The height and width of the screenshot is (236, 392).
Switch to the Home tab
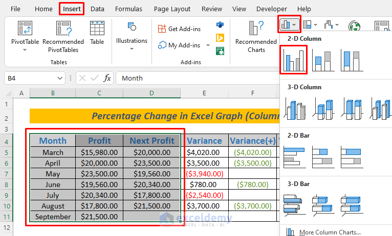pos(43,9)
